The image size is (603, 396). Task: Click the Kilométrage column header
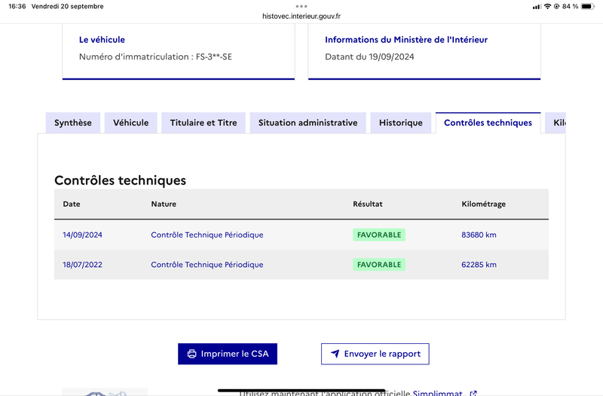point(483,204)
